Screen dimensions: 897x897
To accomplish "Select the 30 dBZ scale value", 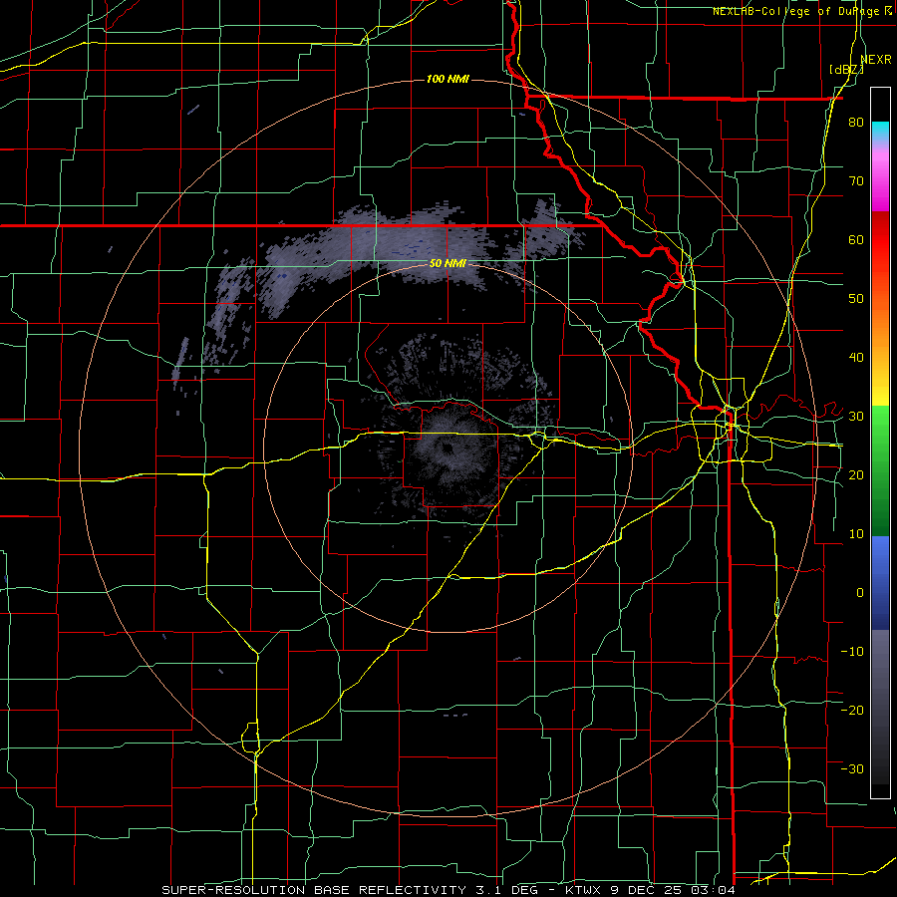I will pyautogui.click(x=856, y=416).
